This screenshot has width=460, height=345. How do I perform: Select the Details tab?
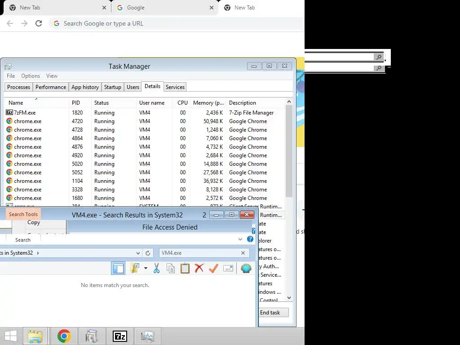(x=153, y=86)
